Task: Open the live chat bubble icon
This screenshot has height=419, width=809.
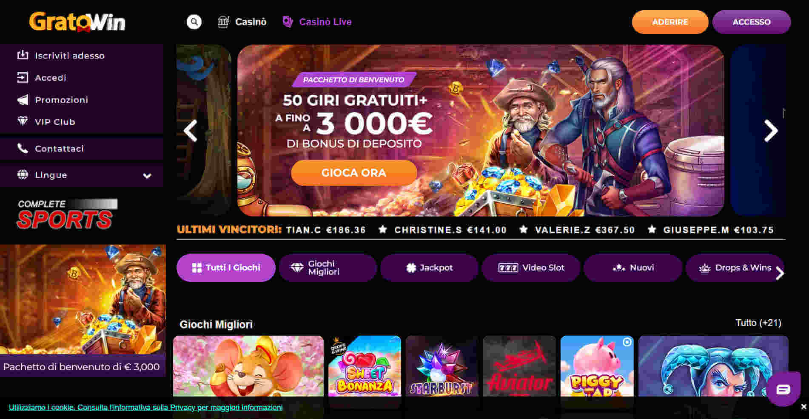Action: [x=783, y=389]
